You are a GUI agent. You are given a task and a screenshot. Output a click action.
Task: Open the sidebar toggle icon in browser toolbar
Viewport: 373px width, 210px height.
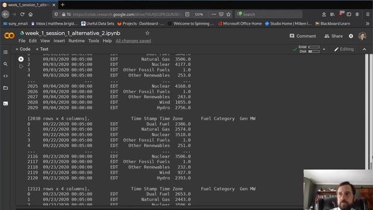[x=349, y=14]
